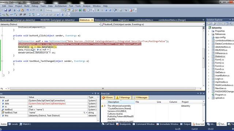Switch to the Distinct.cs [Design] tab
The image size is (234, 131).
[103, 20]
